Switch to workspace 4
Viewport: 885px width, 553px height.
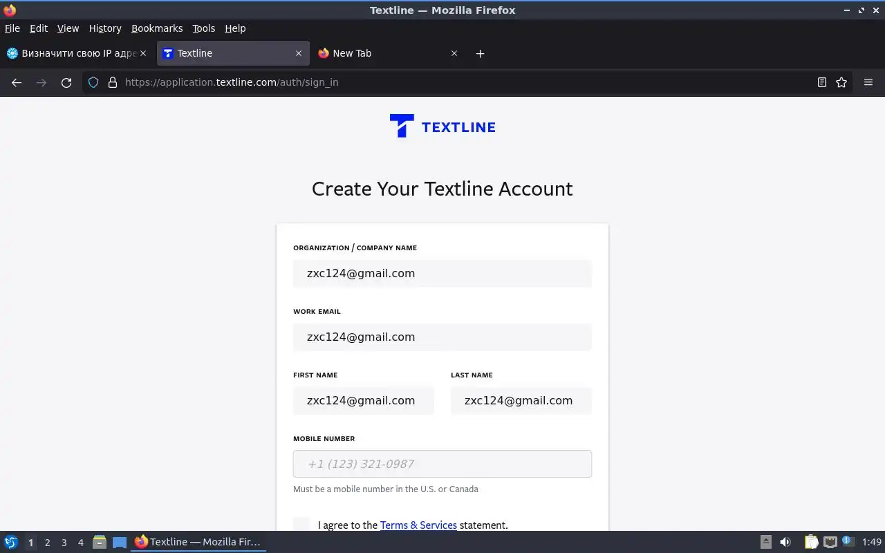pos(81,543)
